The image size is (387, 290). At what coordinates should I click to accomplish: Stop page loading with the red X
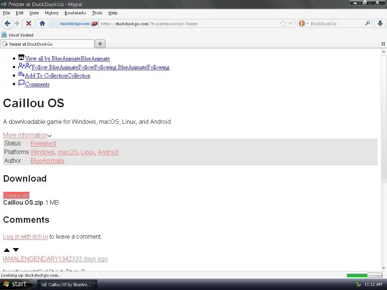pyautogui.click(x=29, y=23)
